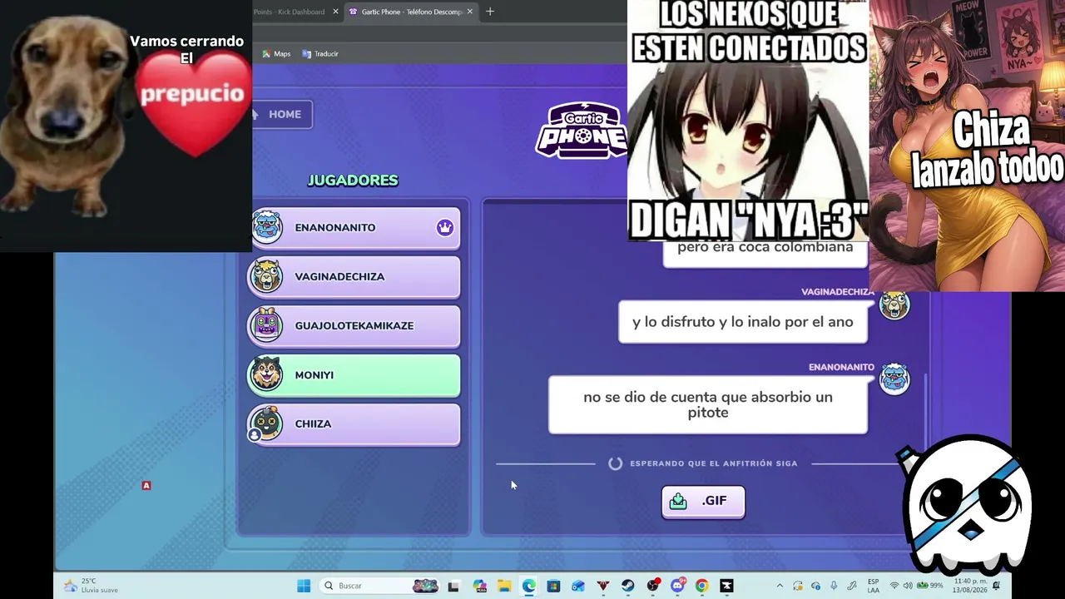1065x599 pixels.
Task: Click the 'ESPERANDO QUE EL ANFITRIÓN SIGA' status text
Action: click(x=714, y=463)
